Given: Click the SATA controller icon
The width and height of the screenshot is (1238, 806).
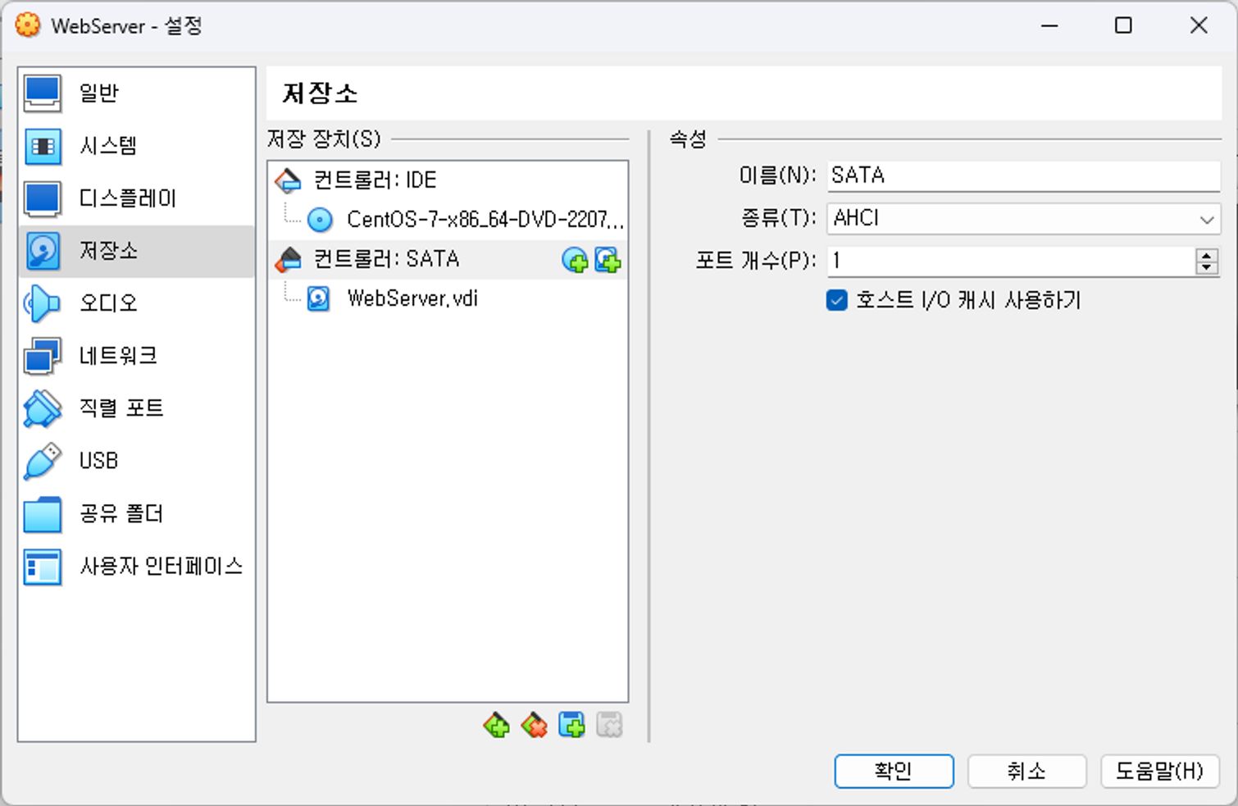Looking at the screenshot, I should pyautogui.click(x=288, y=260).
